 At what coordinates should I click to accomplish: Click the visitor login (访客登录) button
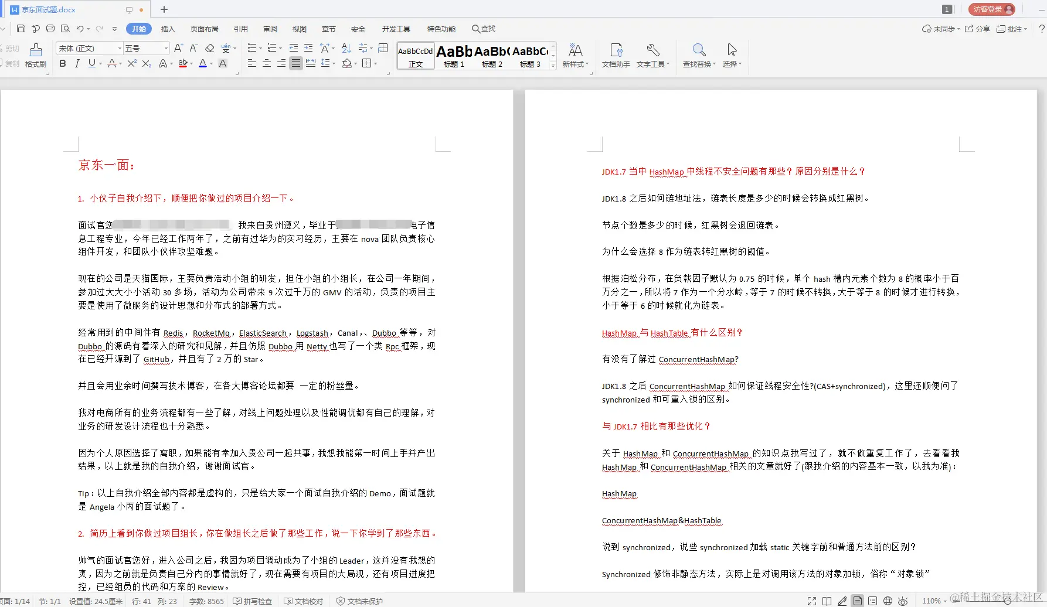(x=992, y=9)
